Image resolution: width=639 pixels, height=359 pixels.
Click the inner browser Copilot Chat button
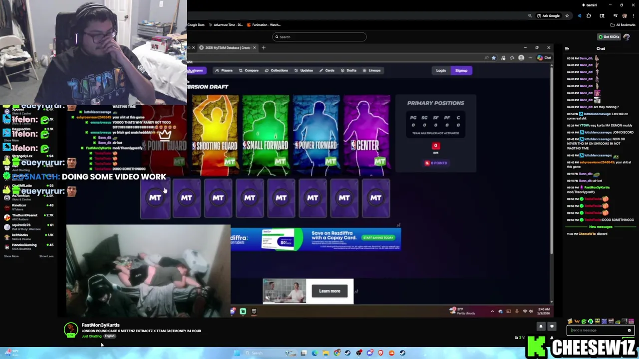click(544, 58)
